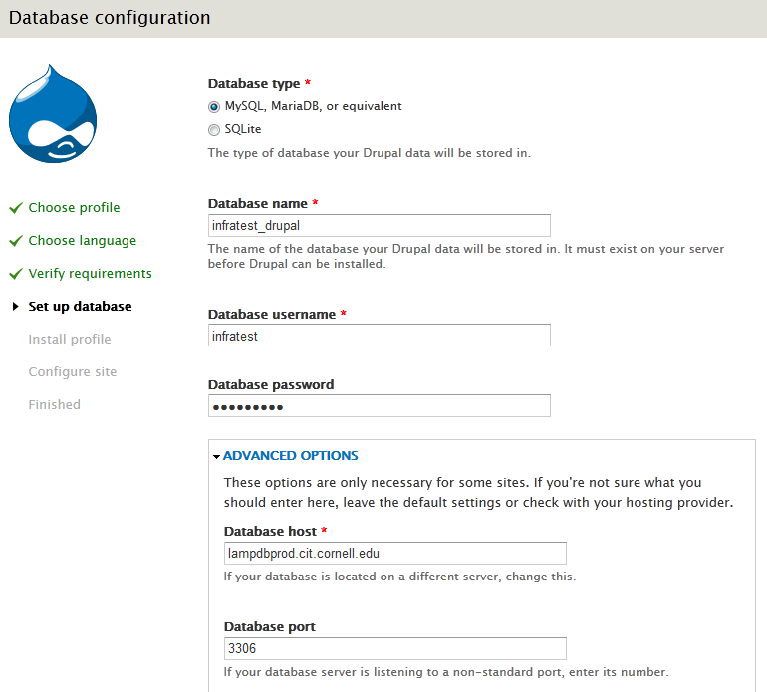This screenshot has width=767, height=692.
Task: Click the Database host label
Action: click(x=271, y=531)
